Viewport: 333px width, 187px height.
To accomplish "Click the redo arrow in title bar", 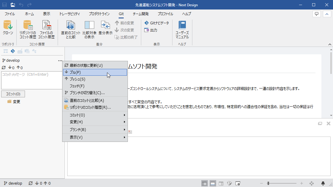I will coord(29,5).
